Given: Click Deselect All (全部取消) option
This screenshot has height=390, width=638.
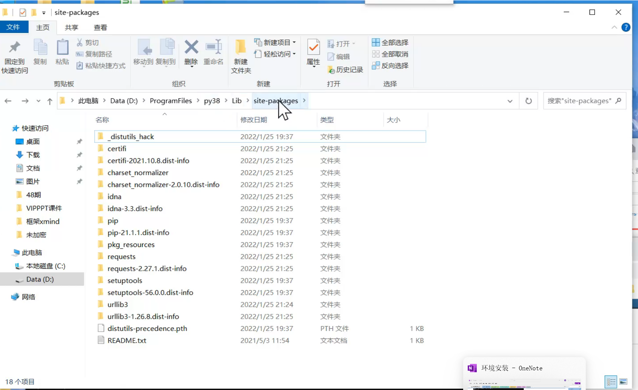Looking at the screenshot, I should point(391,54).
